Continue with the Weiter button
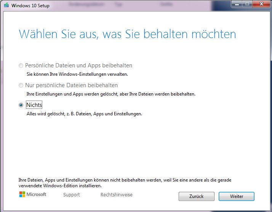The height and width of the screenshot is (212, 272). click(x=237, y=196)
